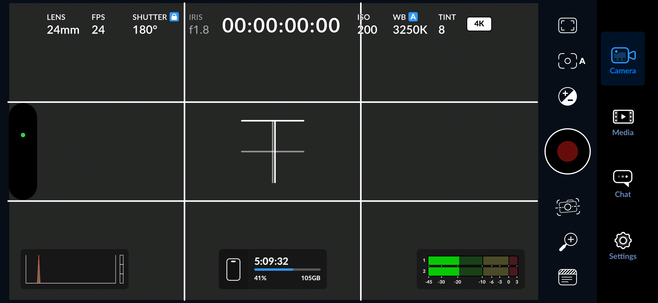Toggle the white balance auto badge
Image resolution: width=658 pixels, height=303 pixels.
coord(413,17)
